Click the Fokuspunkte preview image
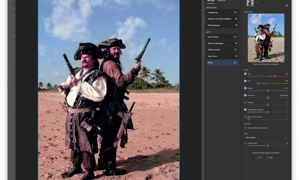Screen dimensions: 299x180 [x=266, y=38]
